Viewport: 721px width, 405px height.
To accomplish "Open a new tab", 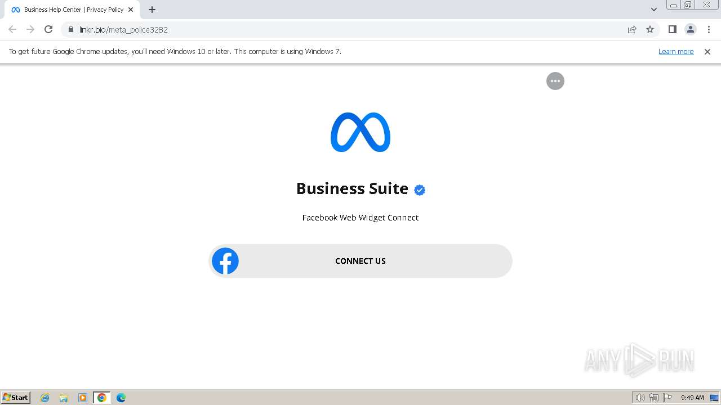I will (152, 10).
